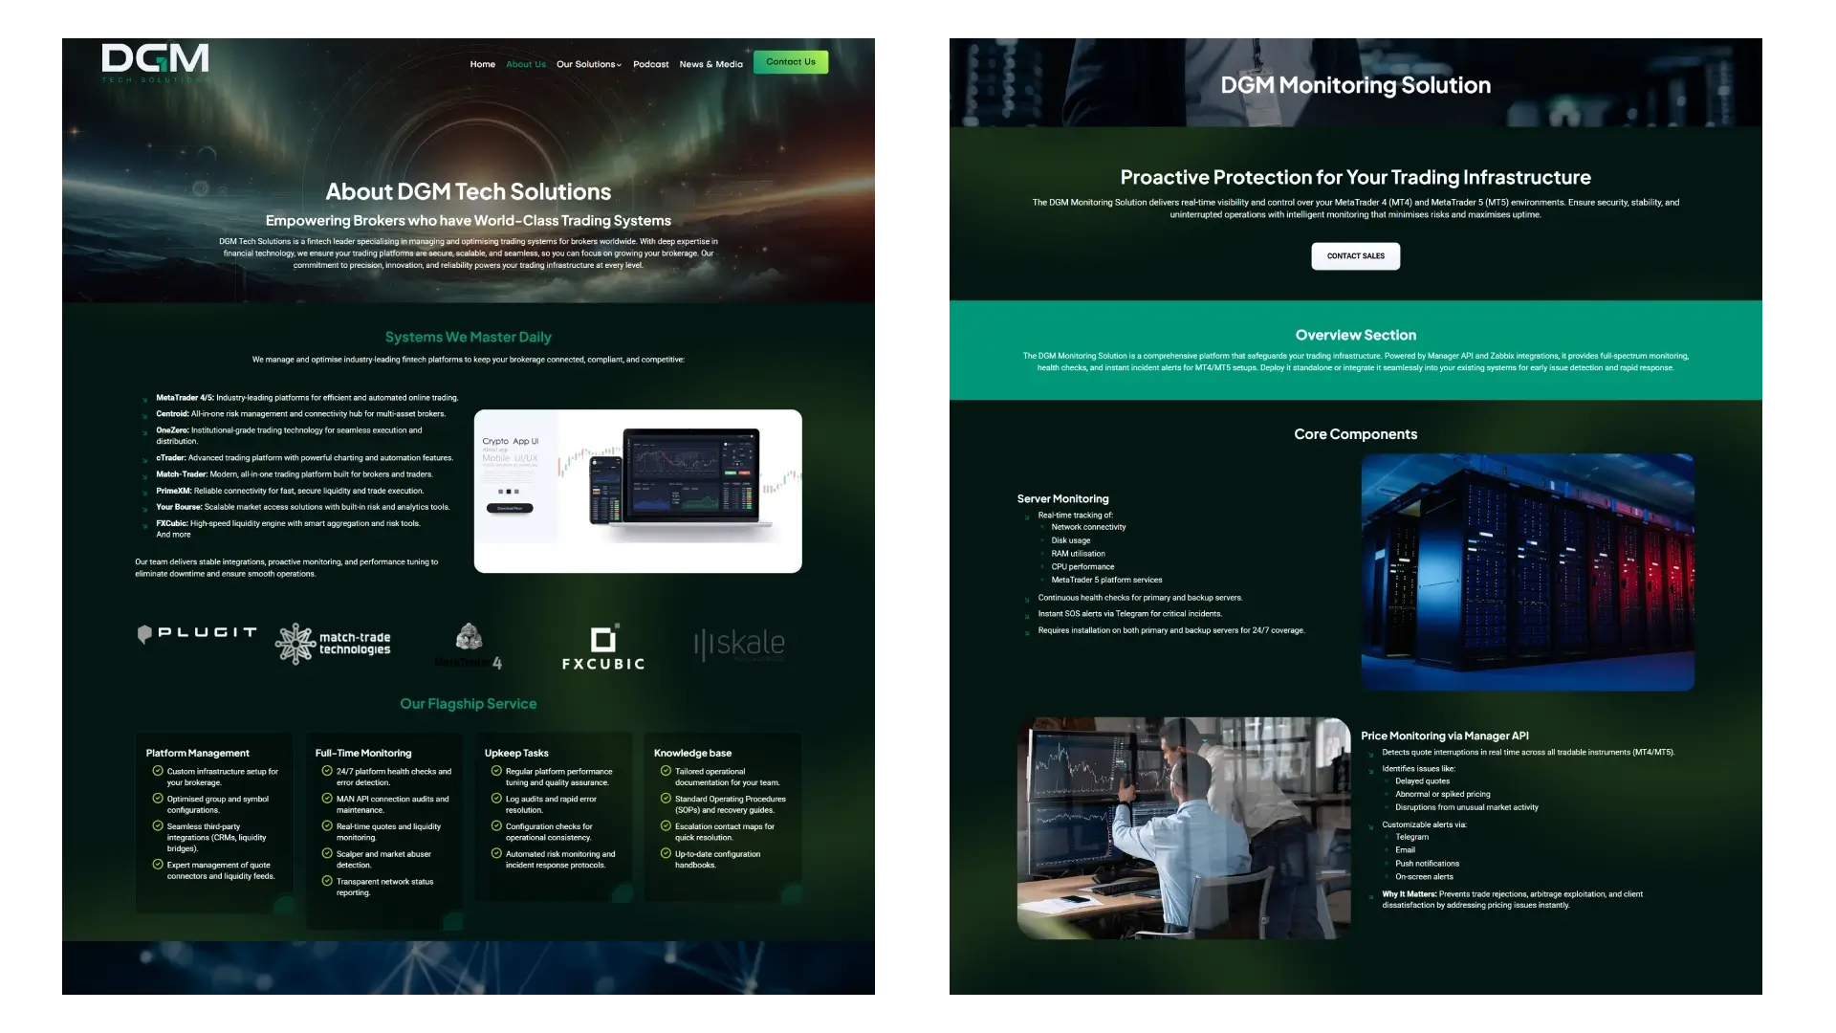Click arrow bullet beside Real-time tracking of
The image size is (1836, 1033).
coord(1027,516)
